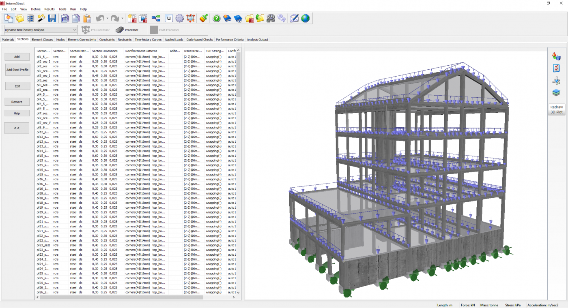The width and height of the screenshot is (568, 308).
Task: Click the film camera movie icon
Action: click(x=271, y=18)
